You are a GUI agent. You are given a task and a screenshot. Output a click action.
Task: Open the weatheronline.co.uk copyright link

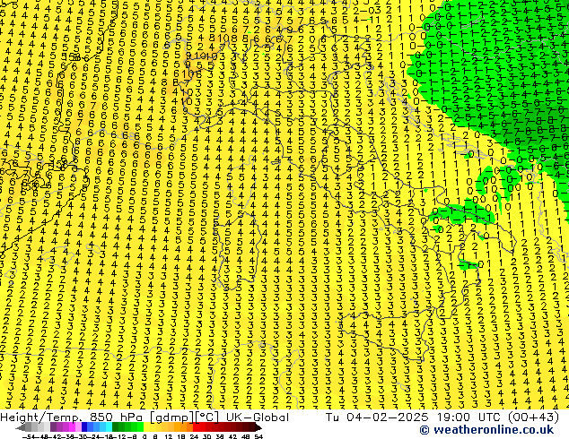click(x=486, y=430)
